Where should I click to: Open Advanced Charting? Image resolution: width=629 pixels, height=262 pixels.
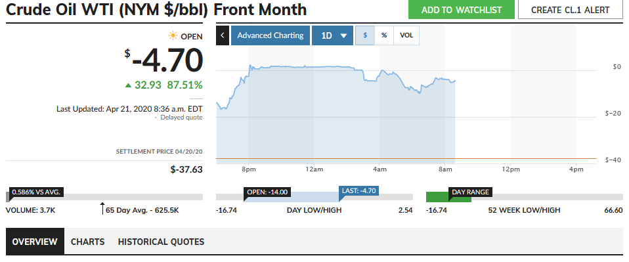(271, 35)
